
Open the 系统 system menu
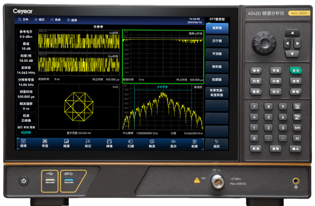(x=56, y=19)
